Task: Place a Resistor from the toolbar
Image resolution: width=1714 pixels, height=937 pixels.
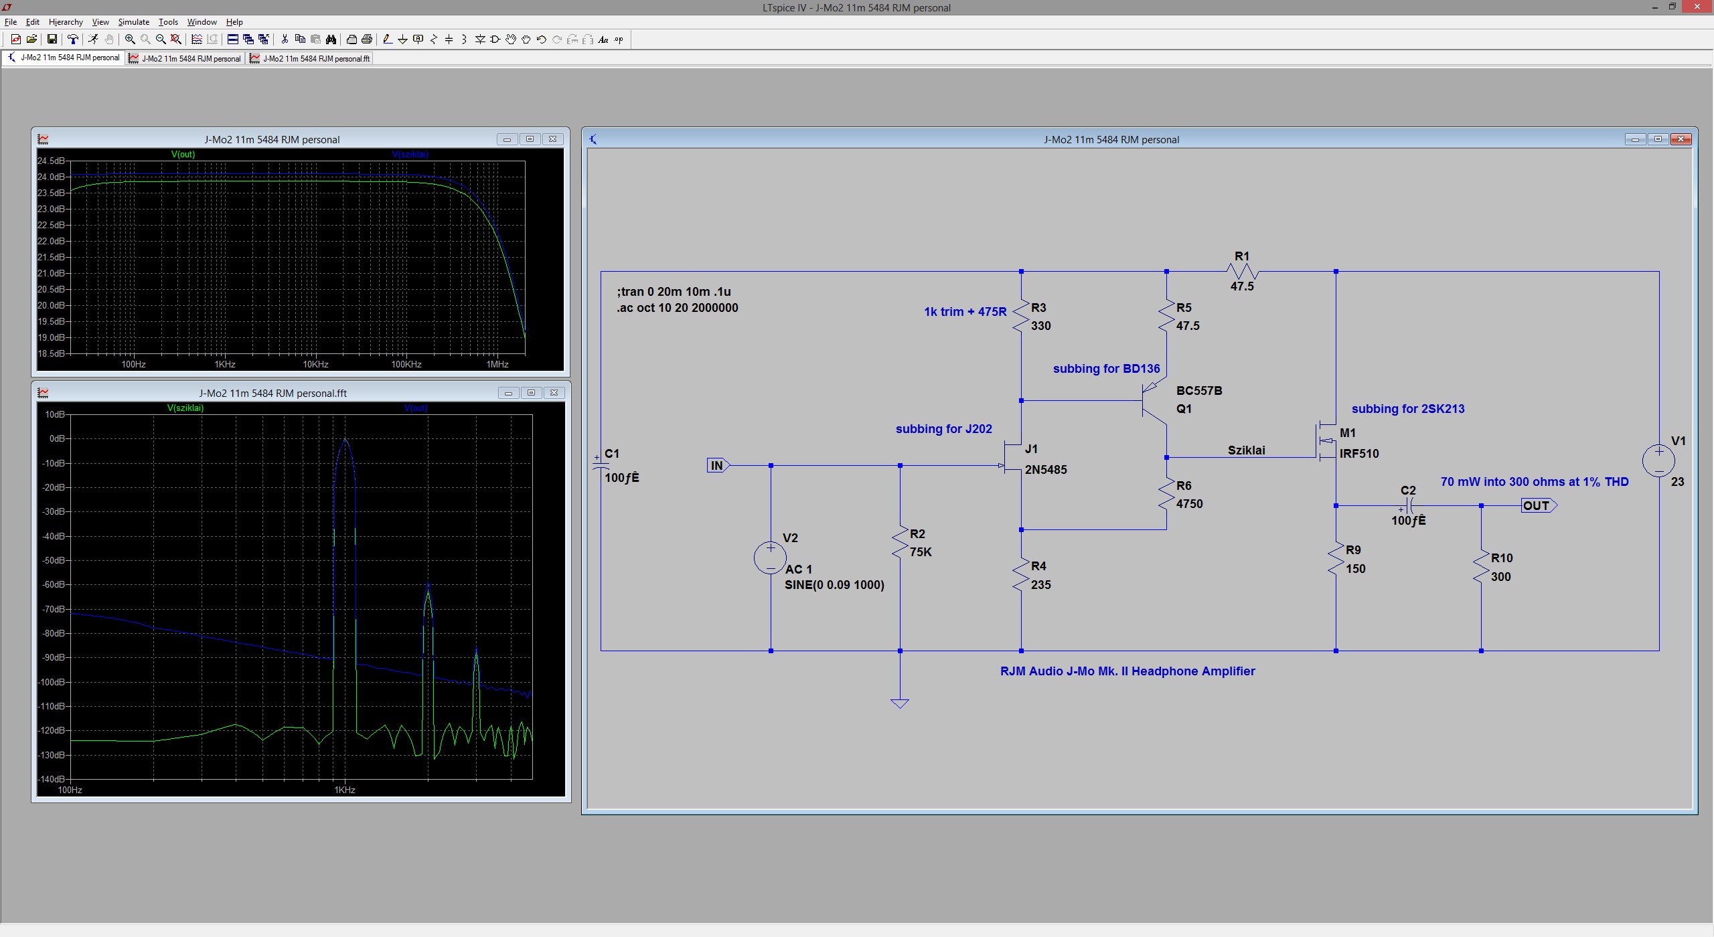Action: 434,39
